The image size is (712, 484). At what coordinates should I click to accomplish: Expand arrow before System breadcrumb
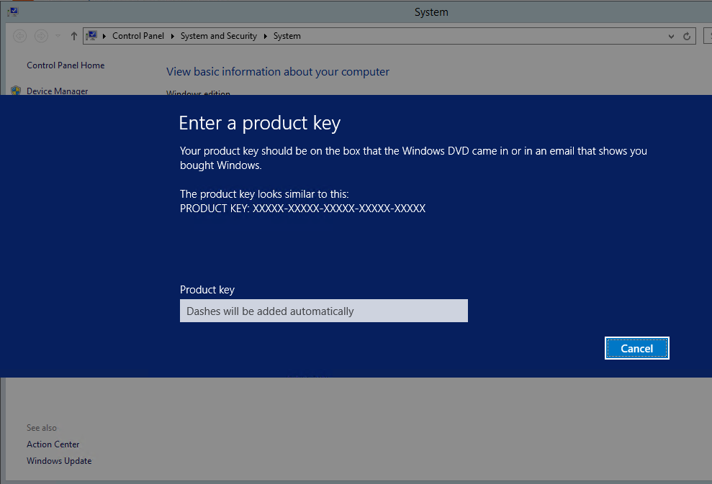[265, 36]
